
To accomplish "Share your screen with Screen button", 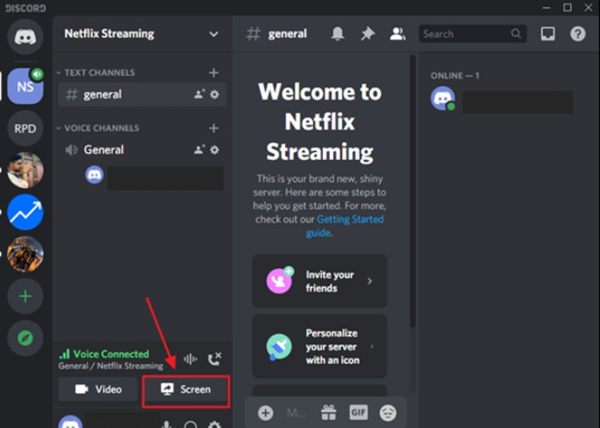I will pyautogui.click(x=186, y=389).
